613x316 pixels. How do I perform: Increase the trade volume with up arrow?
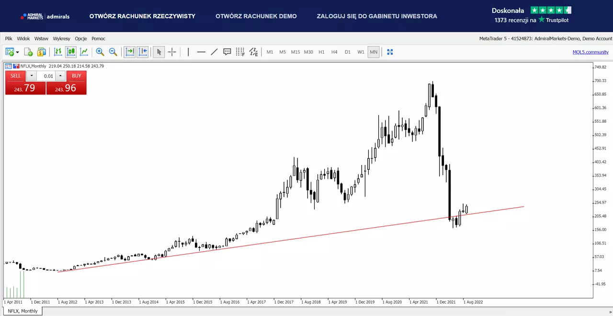pos(60,76)
